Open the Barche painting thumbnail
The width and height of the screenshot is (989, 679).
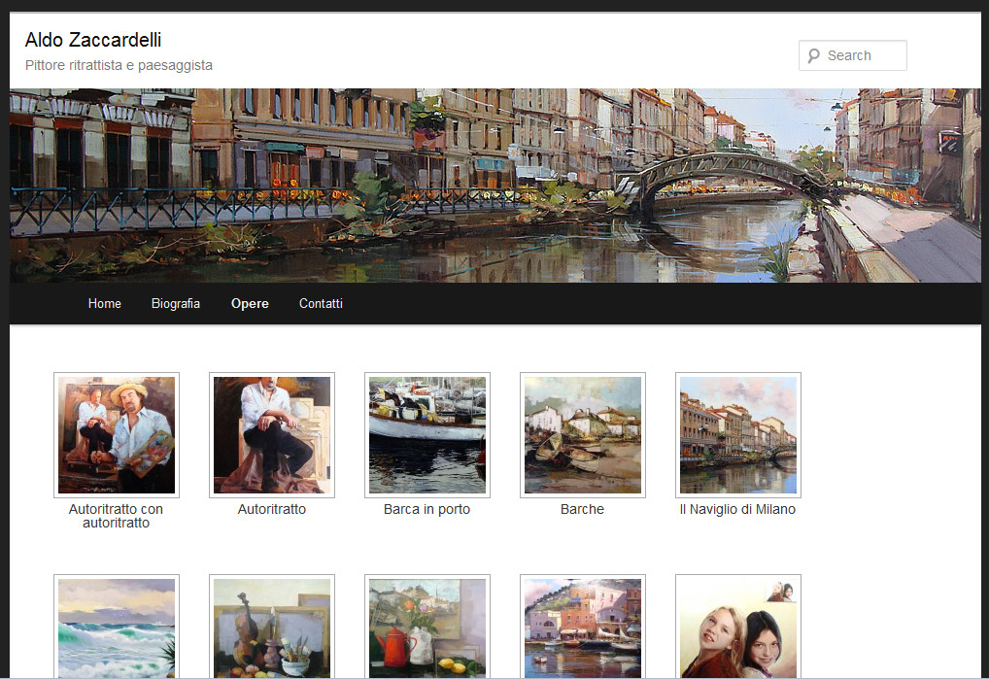(583, 435)
